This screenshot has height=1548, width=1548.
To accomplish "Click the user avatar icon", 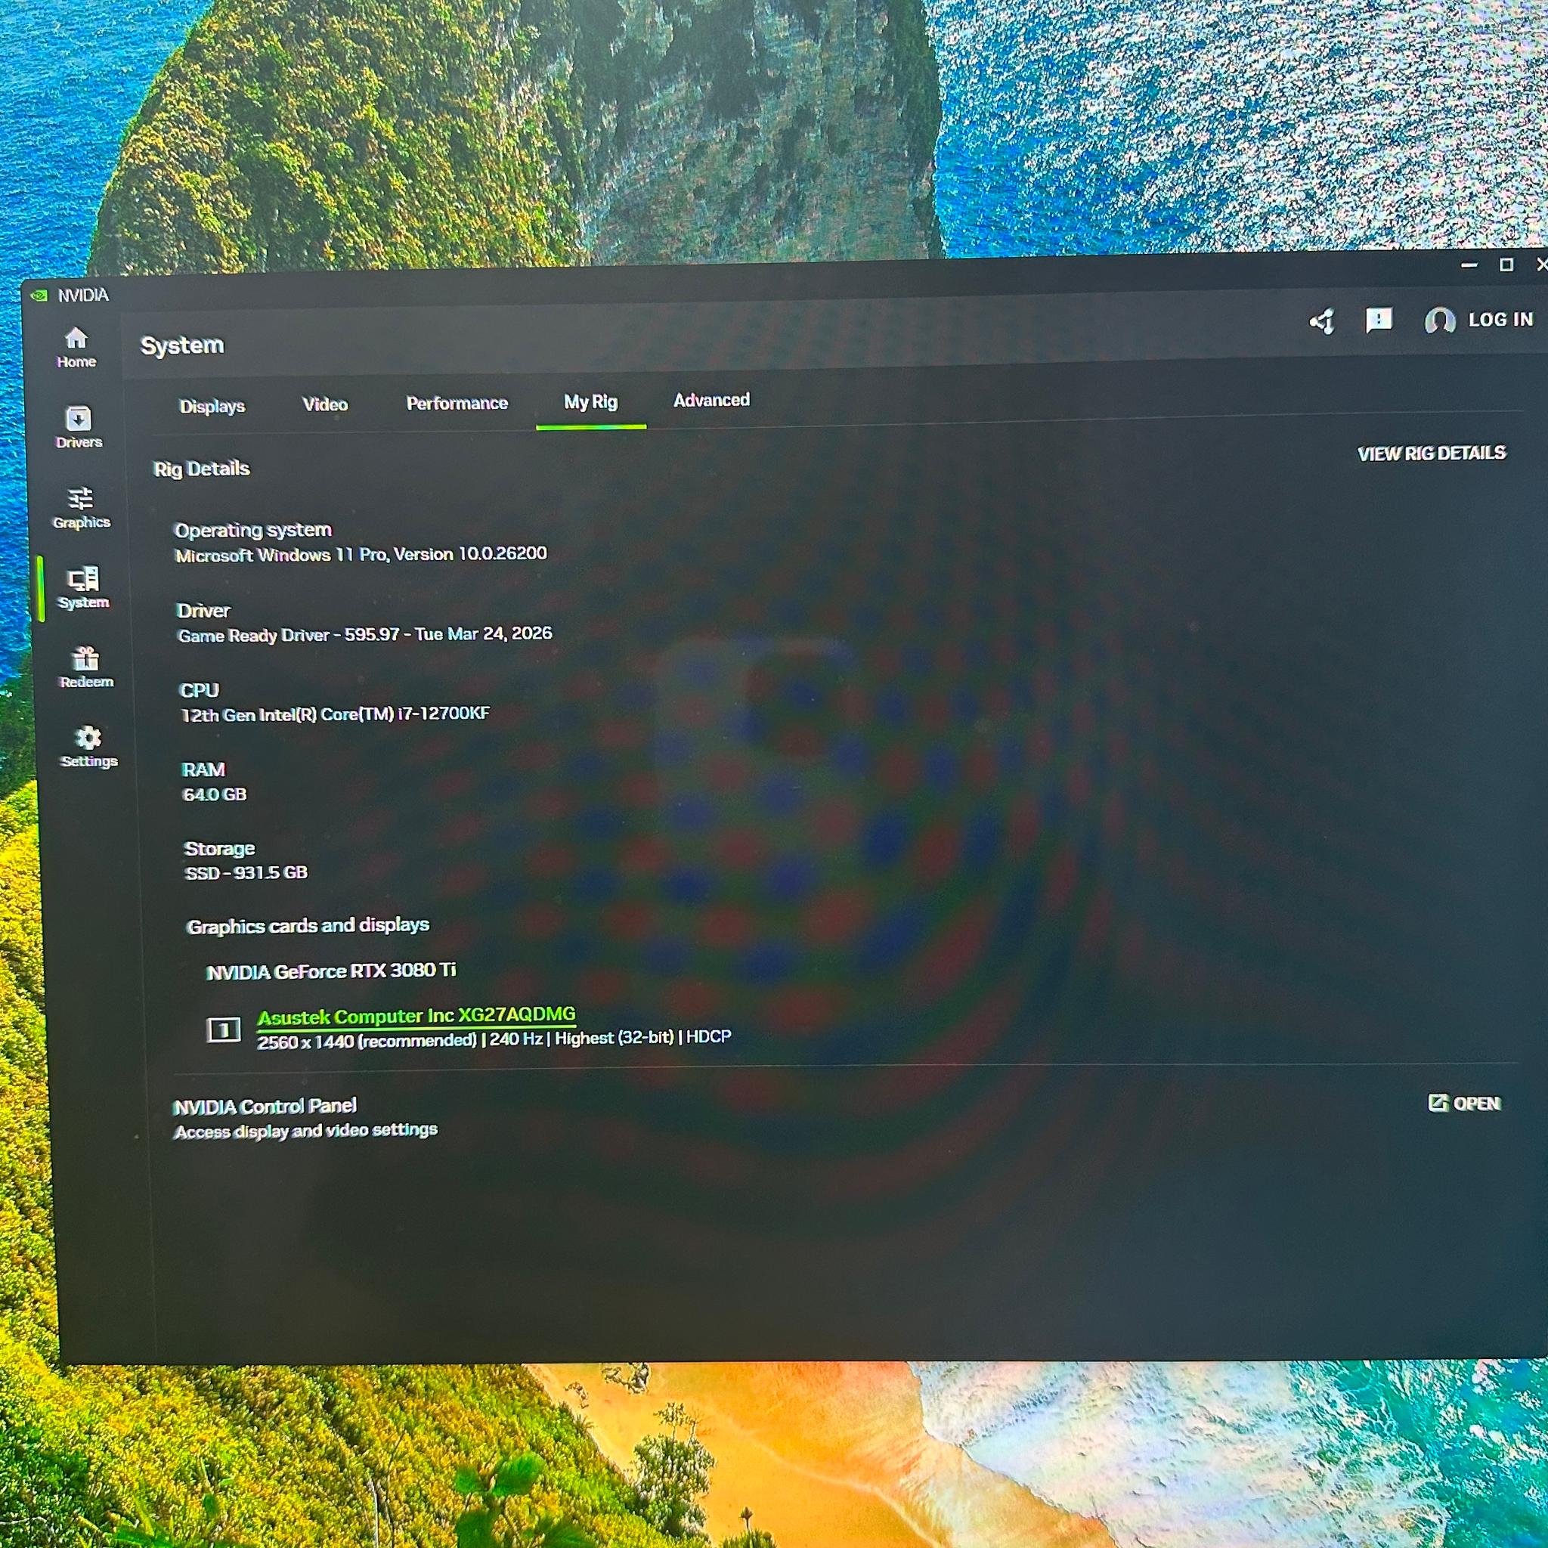I will pos(1440,320).
